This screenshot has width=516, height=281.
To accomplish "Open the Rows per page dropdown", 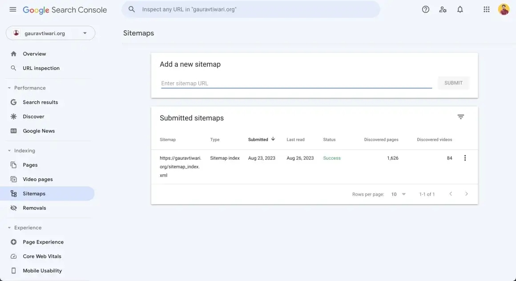I will [398, 194].
